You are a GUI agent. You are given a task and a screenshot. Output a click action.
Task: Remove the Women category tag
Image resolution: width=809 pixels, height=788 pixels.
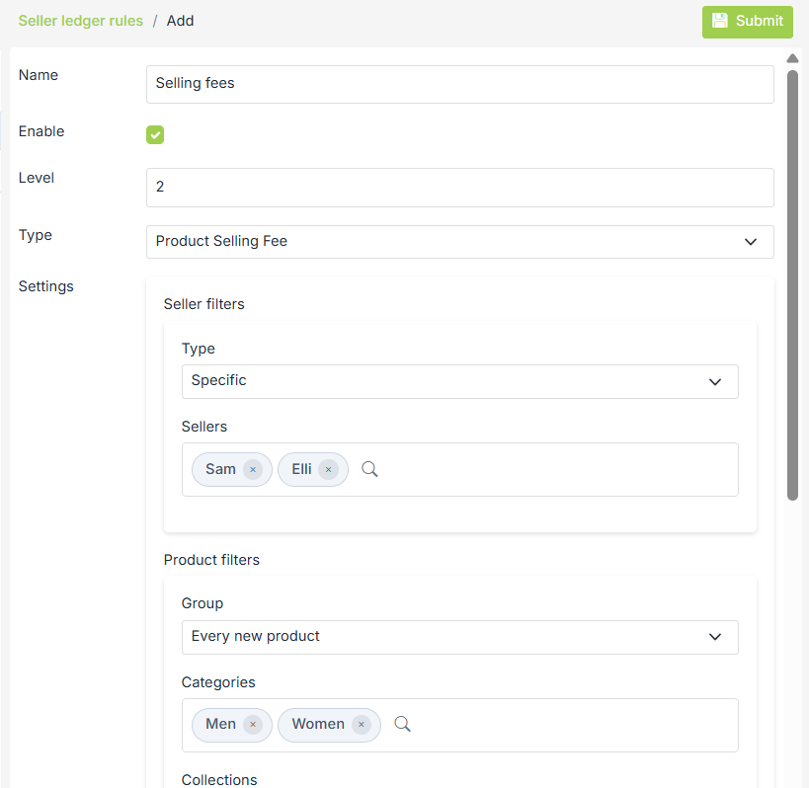pos(362,725)
